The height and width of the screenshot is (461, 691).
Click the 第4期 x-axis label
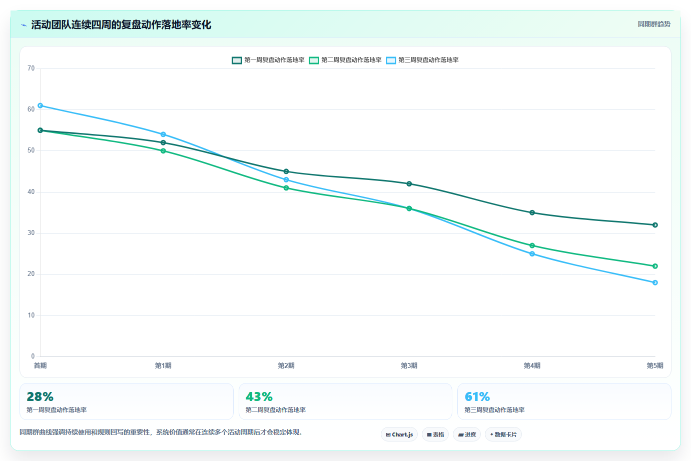coord(532,366)
